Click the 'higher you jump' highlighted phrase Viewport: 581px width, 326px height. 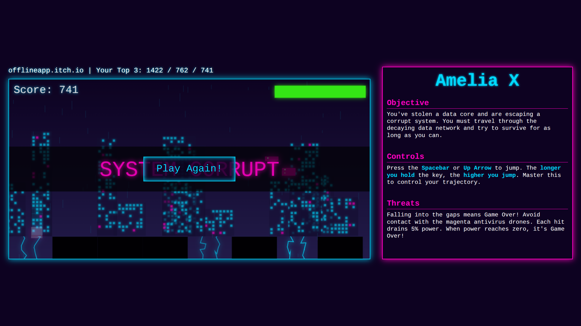[489, 175]
